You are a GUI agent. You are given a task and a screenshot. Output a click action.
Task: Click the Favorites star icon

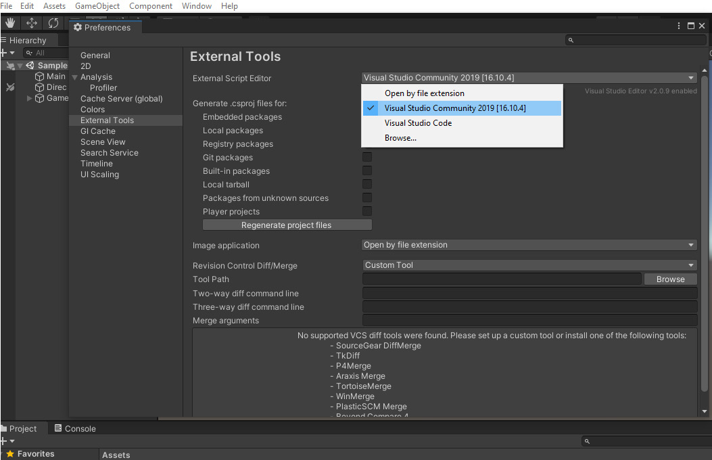click(10, 454)
